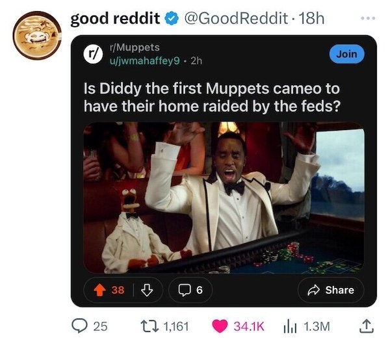Open the @GoodReddit handle link
The height and width of the screenshot is (338, 390).
tap(236, 18)
